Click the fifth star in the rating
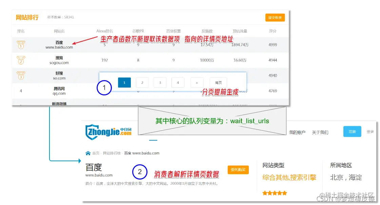The width and height of the screenshot is (380, 205). pos(284,193)
